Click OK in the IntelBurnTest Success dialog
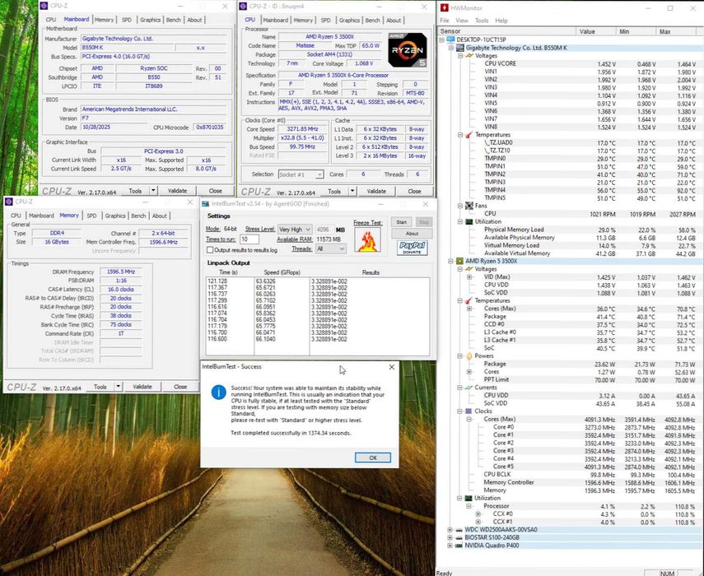 point(373,458)
